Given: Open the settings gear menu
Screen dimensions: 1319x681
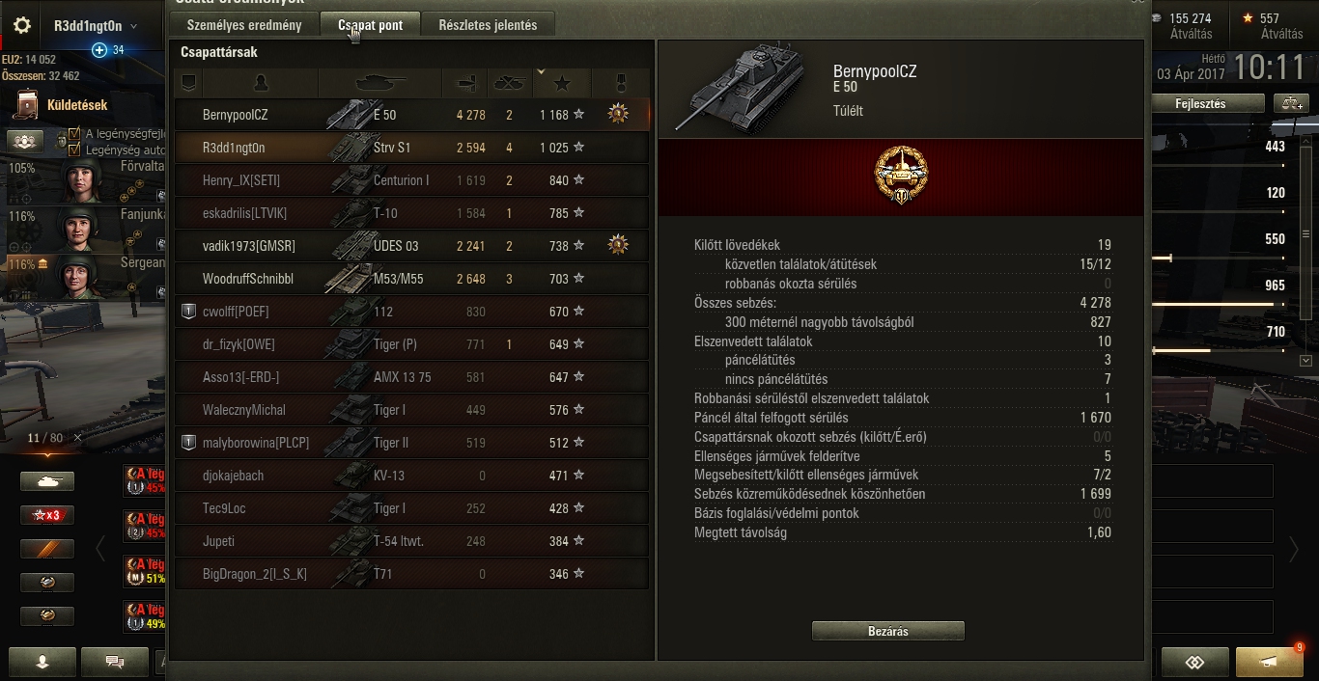Looking at the screenshot, I should point(22,26).
